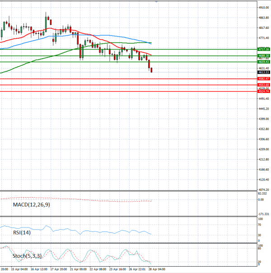This screenshot has width=271, height=273.
Task: Click the 28 Apr 04:00 time label
Action: click(x=156, y=269)
